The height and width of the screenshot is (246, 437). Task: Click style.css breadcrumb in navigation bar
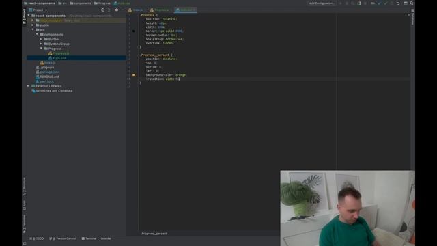click(x=122, y=3)
